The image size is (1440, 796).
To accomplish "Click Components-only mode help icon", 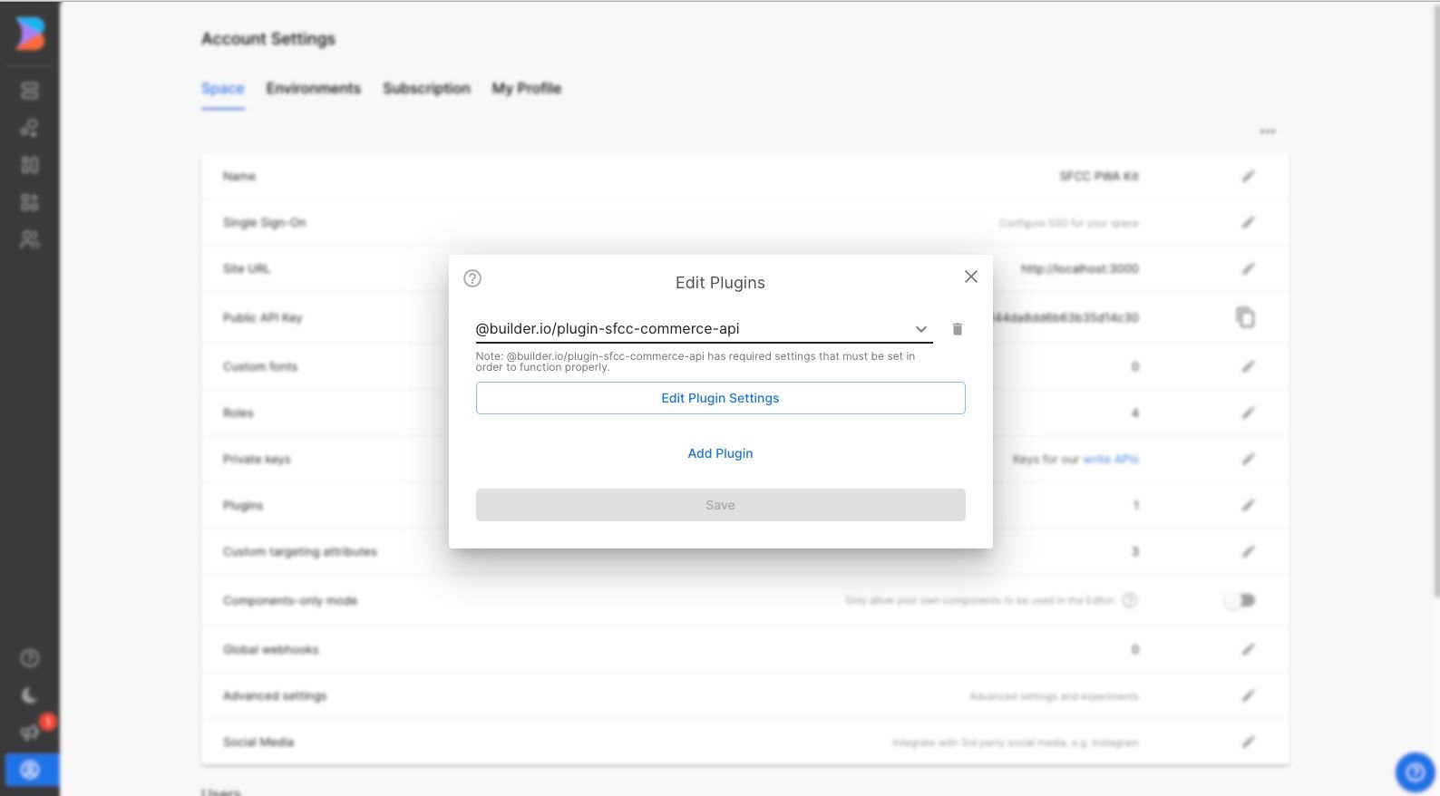I will (1130, 600).
